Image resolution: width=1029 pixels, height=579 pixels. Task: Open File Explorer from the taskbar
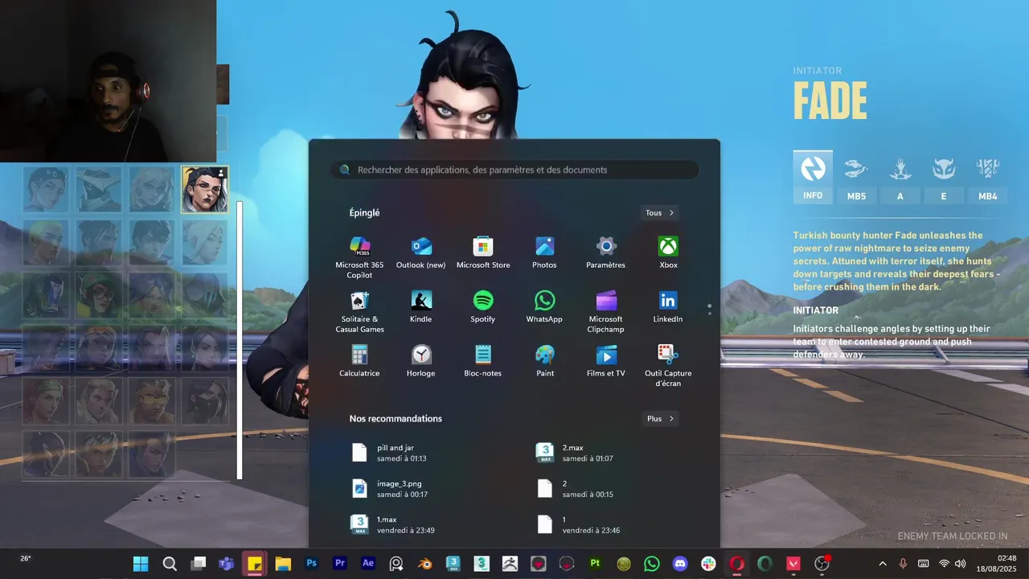tap(283, 564)
